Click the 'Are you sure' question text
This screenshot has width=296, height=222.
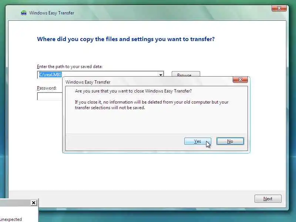tap(133, 91)
